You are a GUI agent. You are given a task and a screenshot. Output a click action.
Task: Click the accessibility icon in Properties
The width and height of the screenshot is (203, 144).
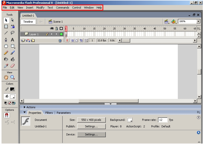[x=198, y=133]
